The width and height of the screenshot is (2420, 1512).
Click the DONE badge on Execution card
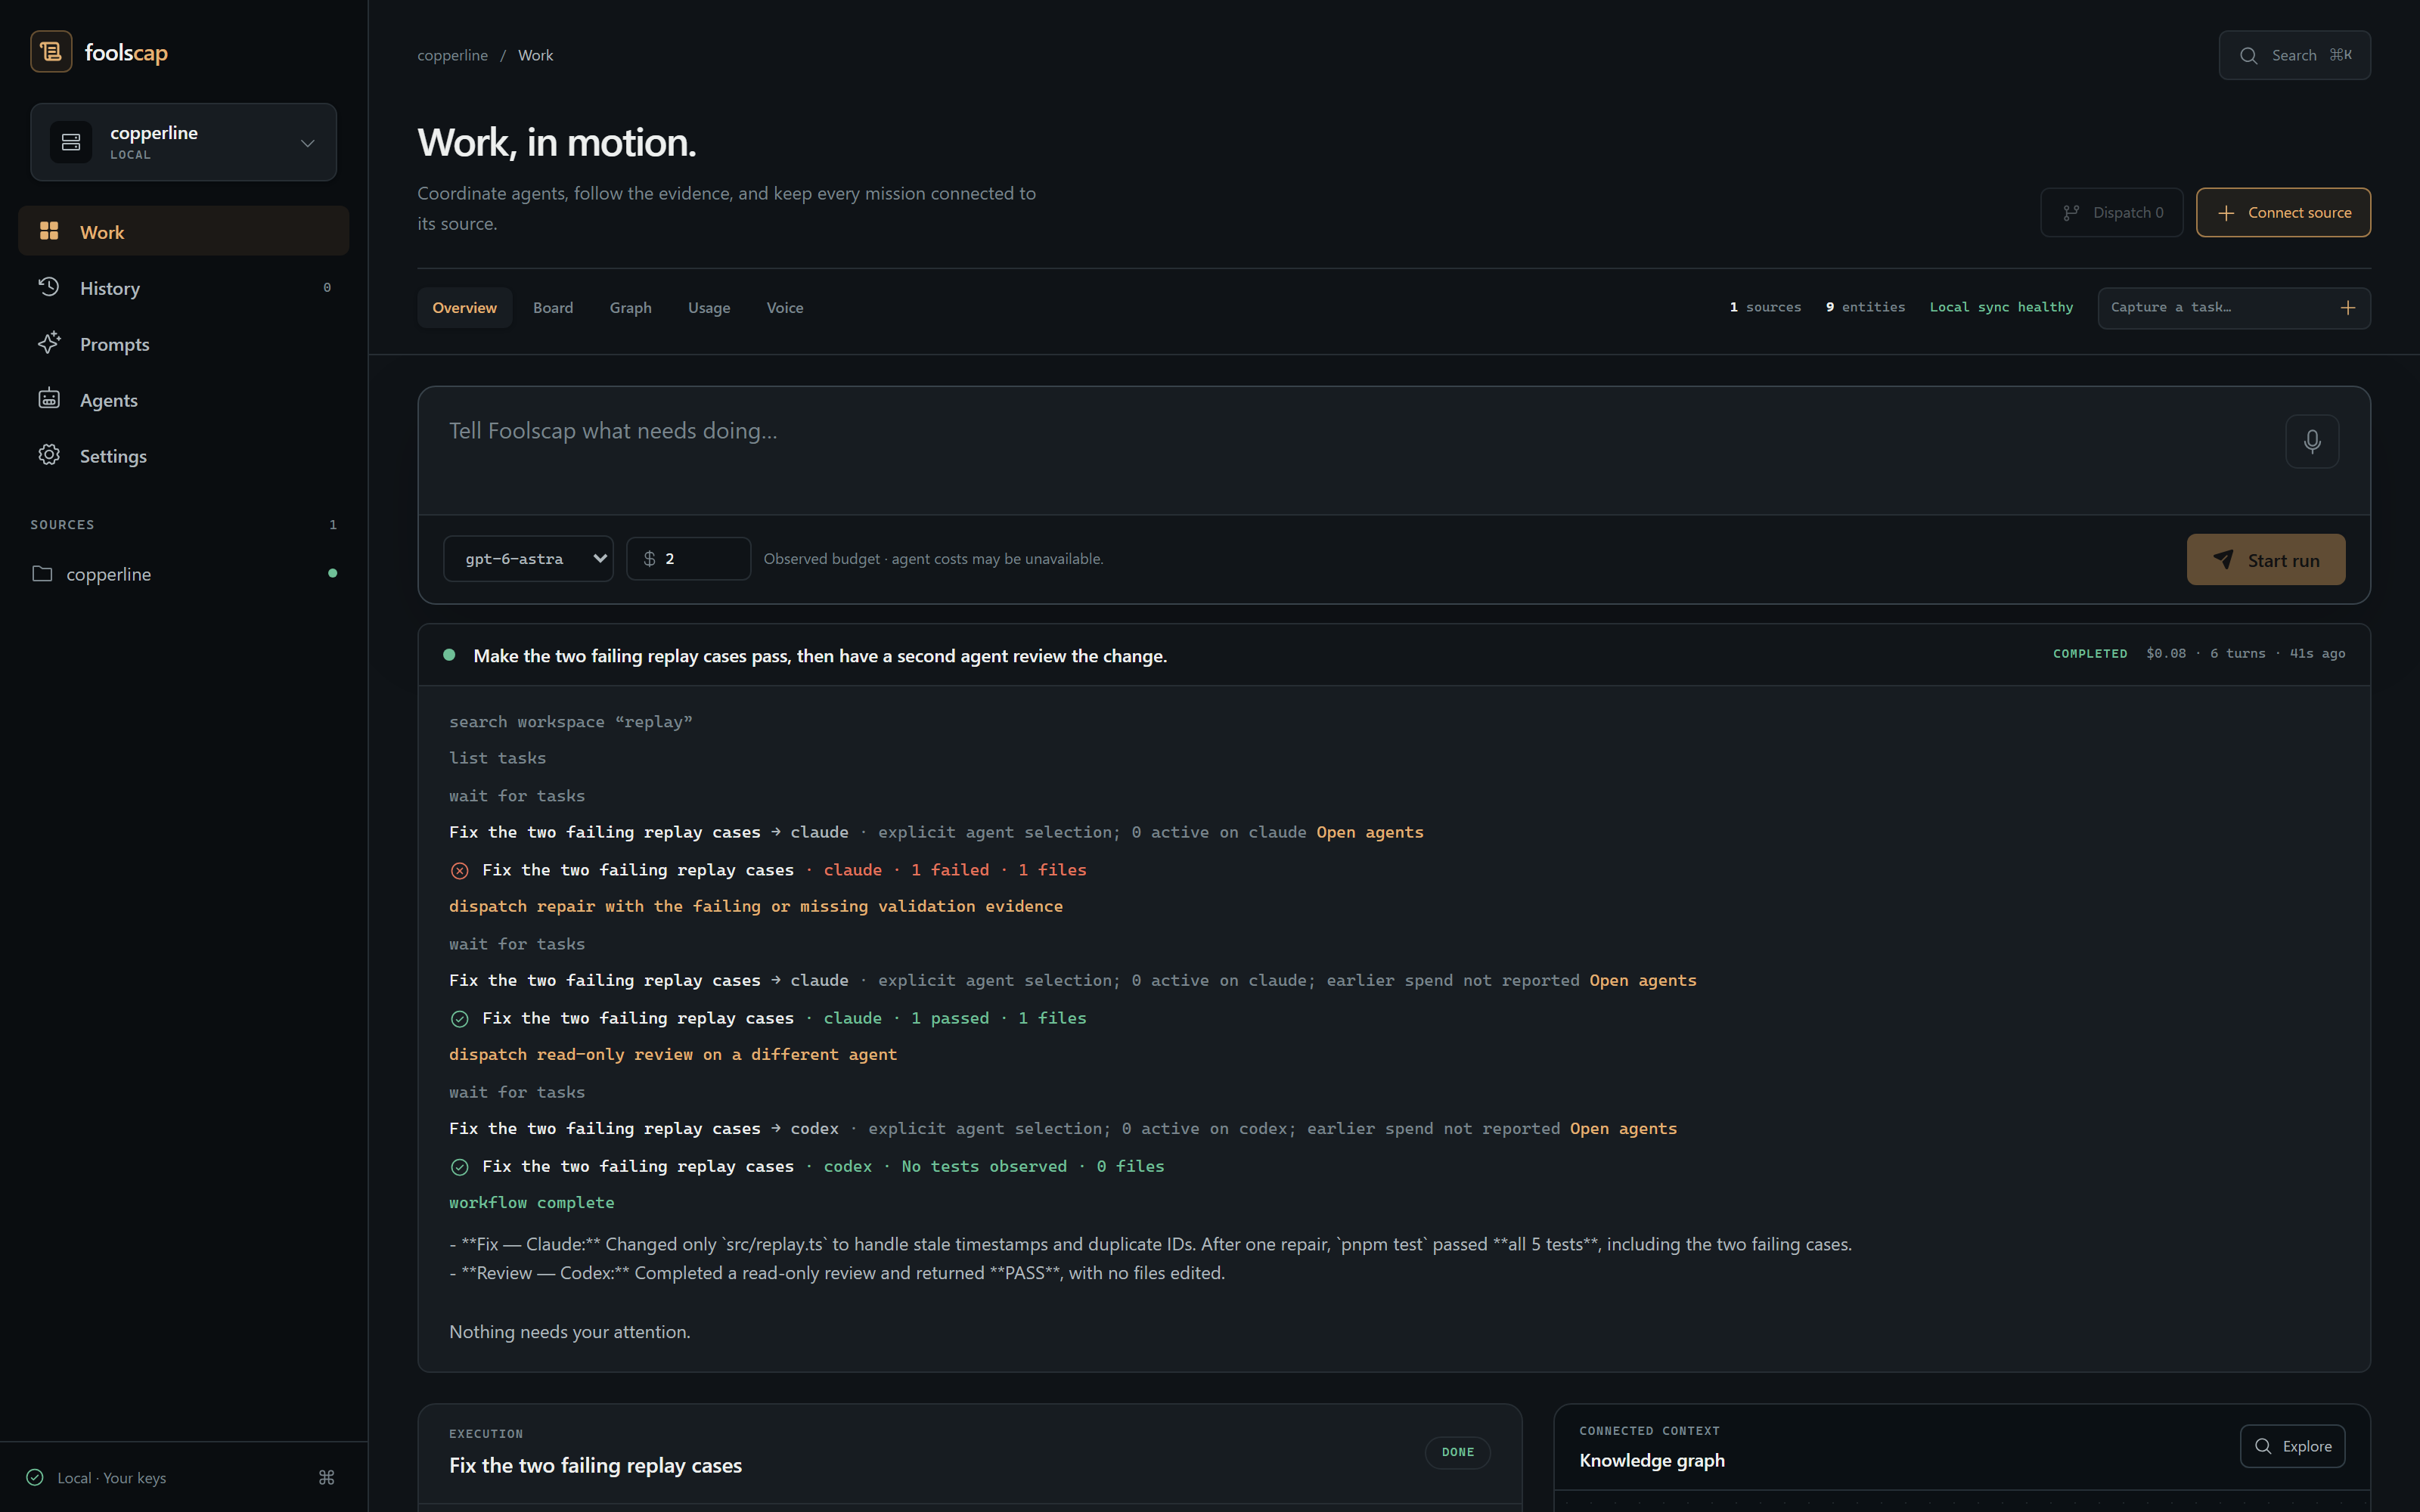(x=1457, y=1452)
